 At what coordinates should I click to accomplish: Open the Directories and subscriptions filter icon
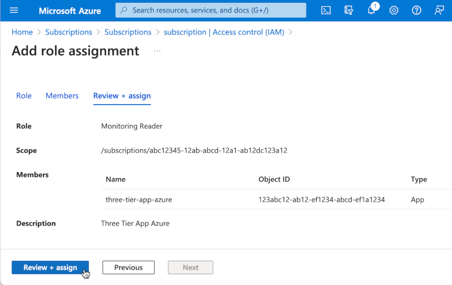(x=348, y=10)
